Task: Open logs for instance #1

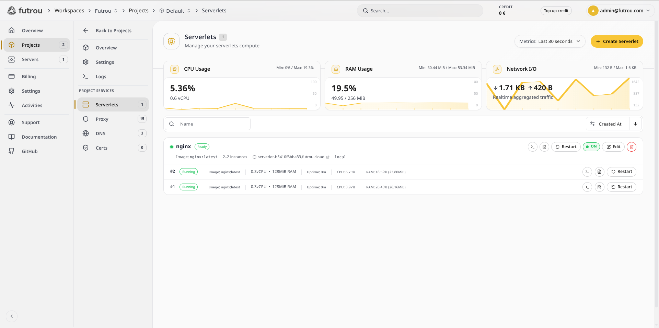Action: coord(600,187)
